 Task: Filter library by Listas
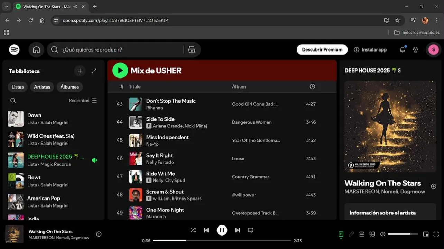(18, 87)
